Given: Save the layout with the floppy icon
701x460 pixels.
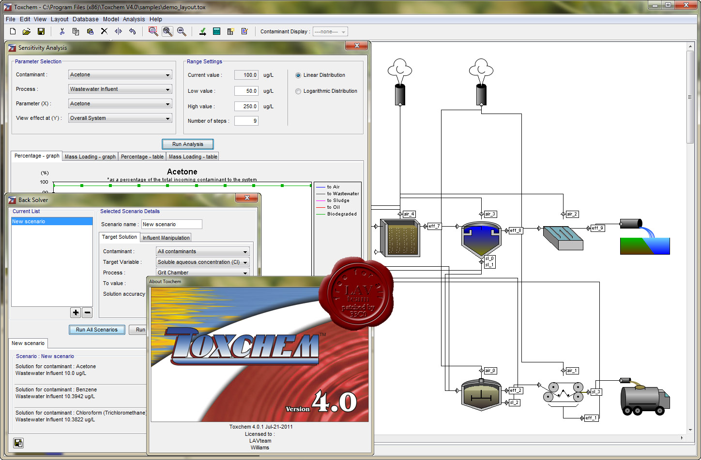Looking at the screenshot, I should (41, 31).
